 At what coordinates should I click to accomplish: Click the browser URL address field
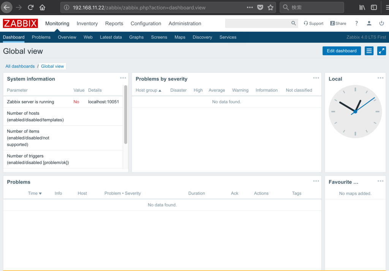159,8
